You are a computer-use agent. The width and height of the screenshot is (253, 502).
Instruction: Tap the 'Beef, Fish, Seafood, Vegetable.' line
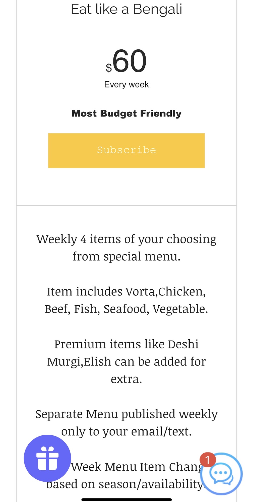tap(126, 309)
